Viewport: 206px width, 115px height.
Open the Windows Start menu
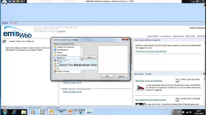5,112
